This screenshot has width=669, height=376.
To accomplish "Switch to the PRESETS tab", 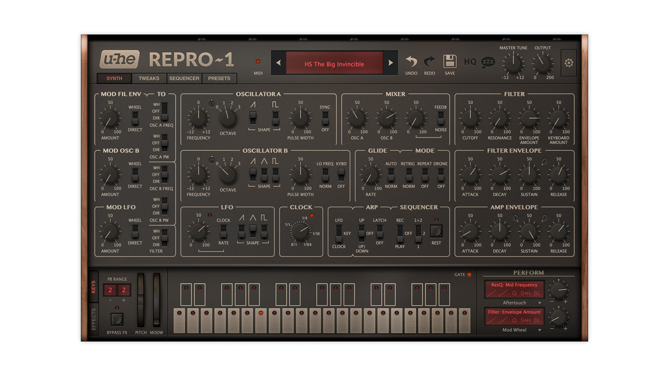I will click(x=219, y=78).
